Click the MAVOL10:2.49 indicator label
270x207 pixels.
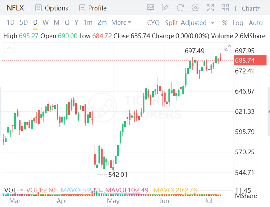click(x=127, y=190)
